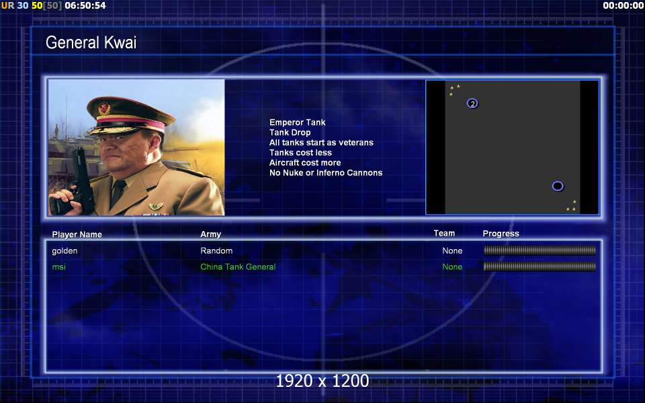
Task: Click the No Nuke or Inferno Cannons line
Action: click(326, 173)
